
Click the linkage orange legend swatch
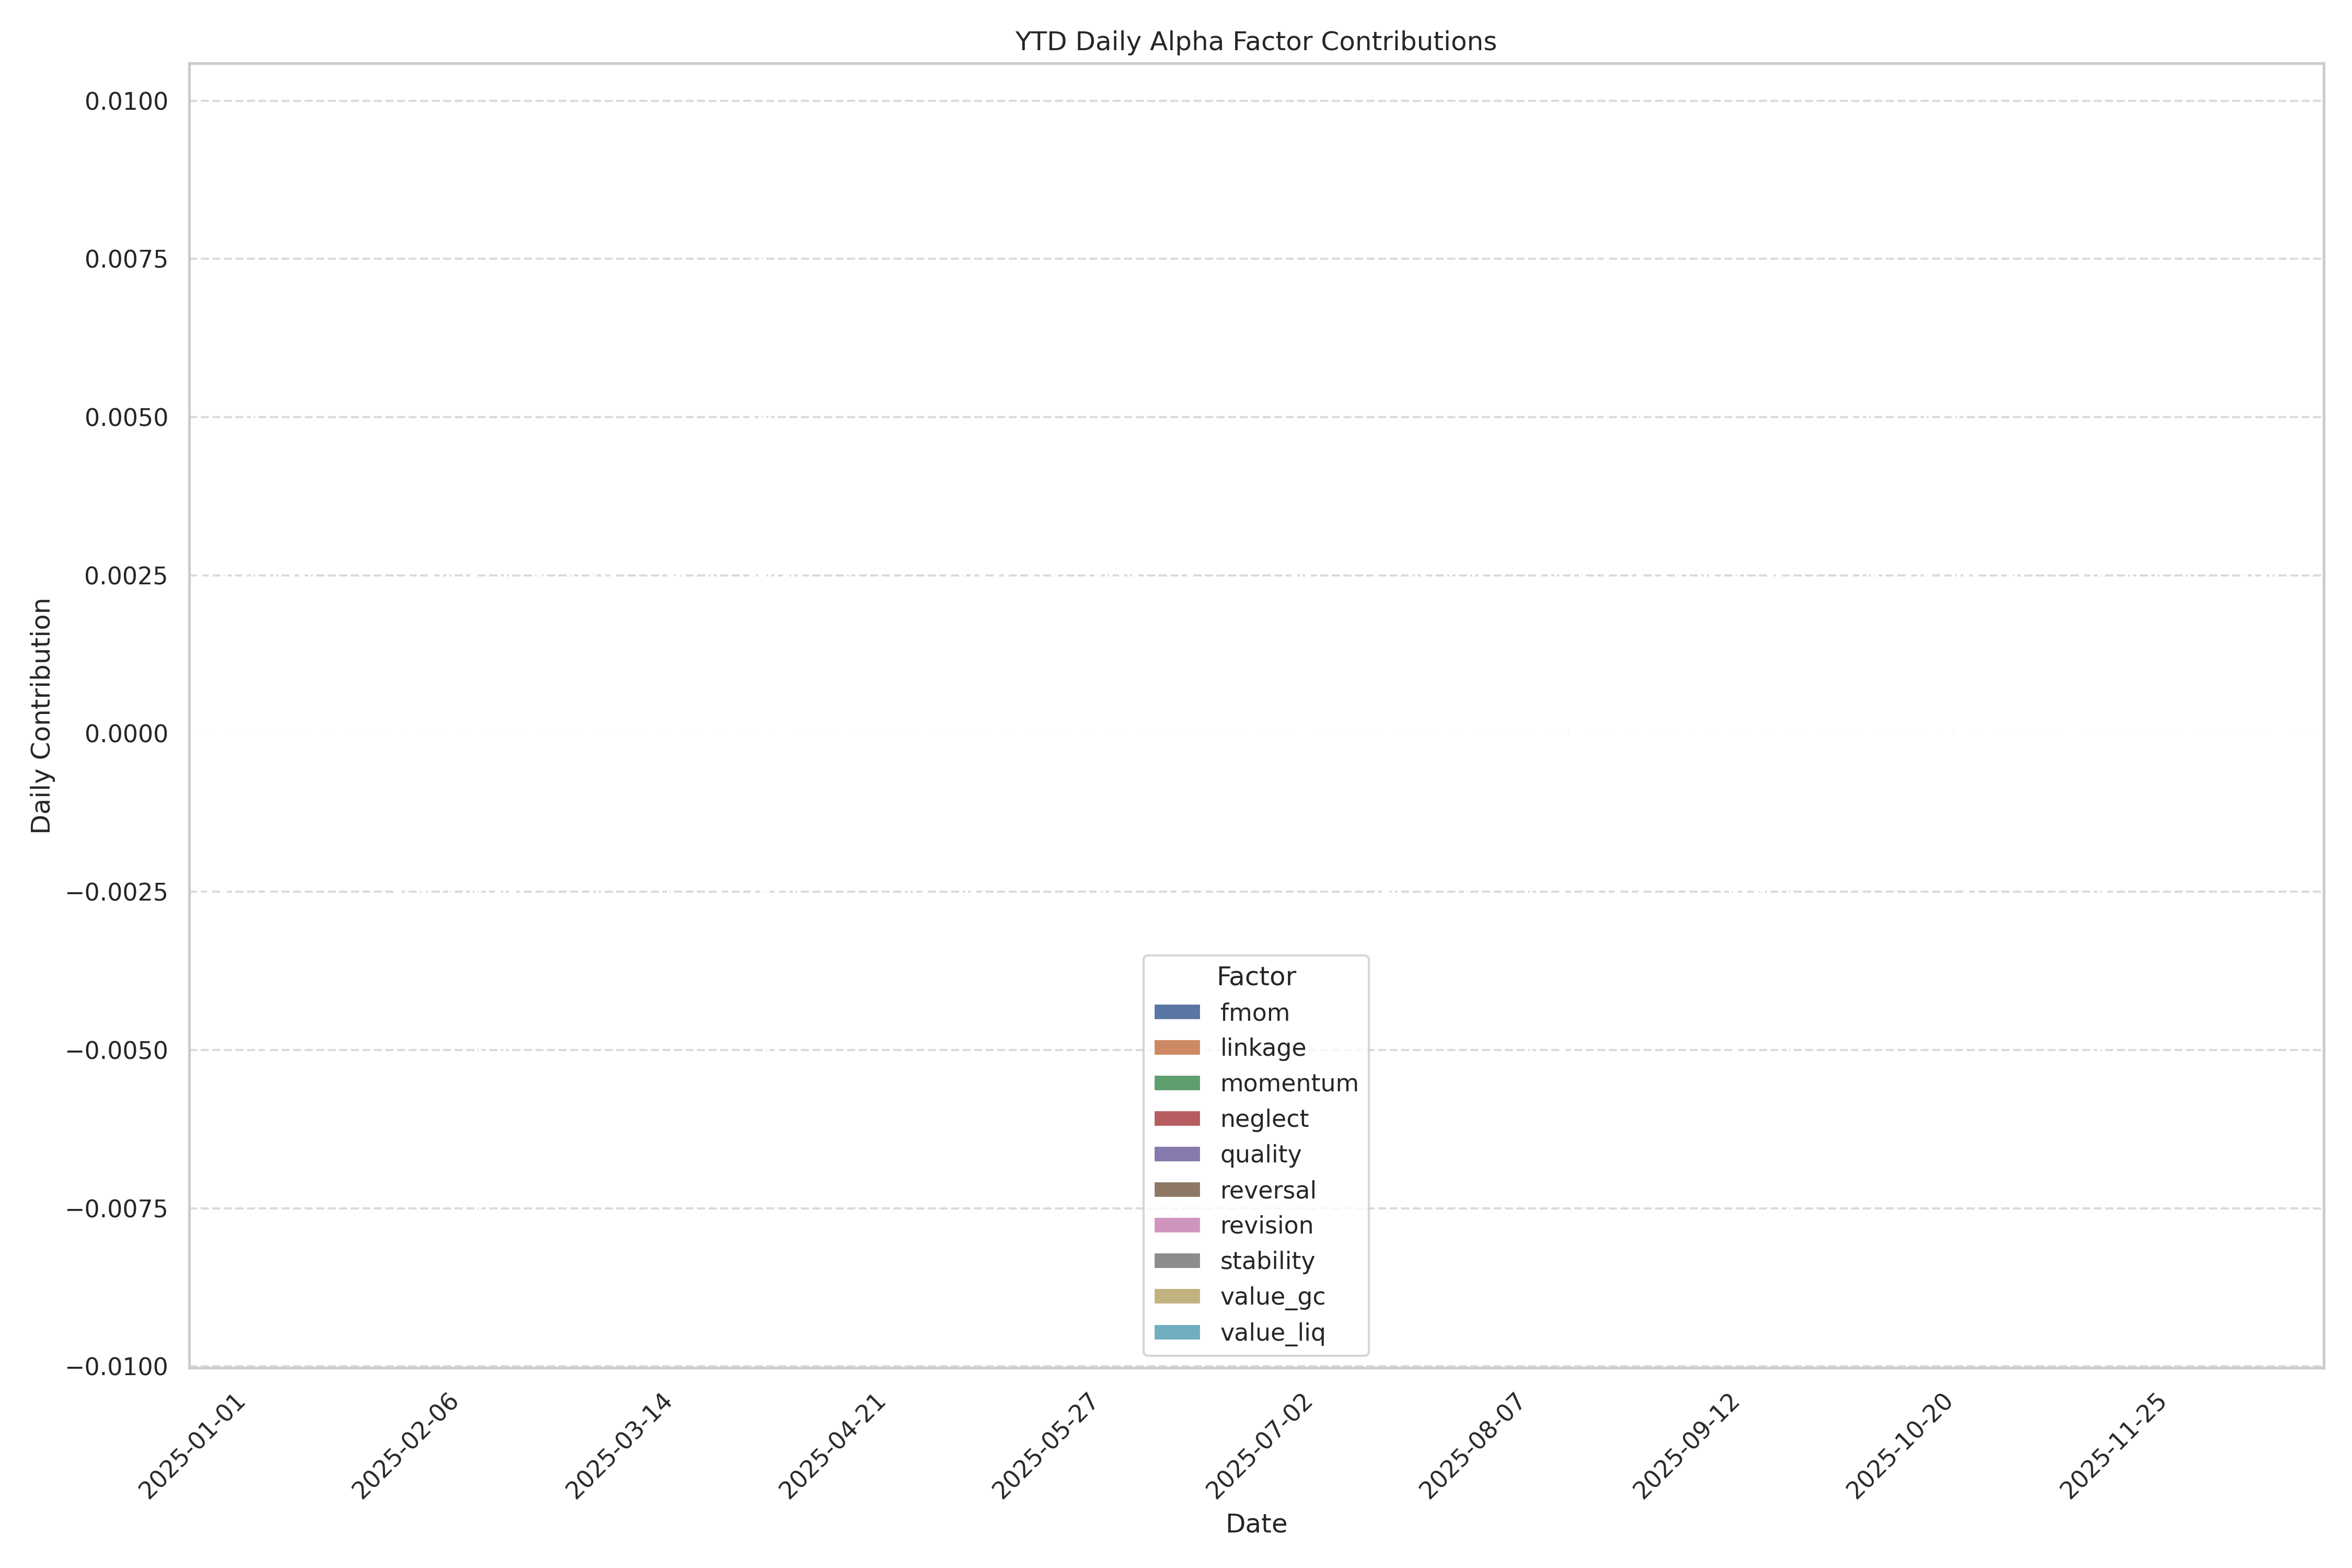pos(1177,1048)
